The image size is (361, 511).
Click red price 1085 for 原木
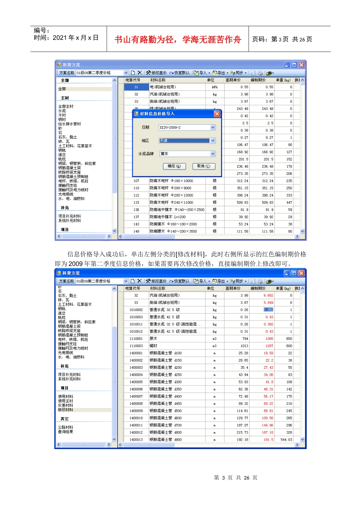pyautogui.click(x=269, y=339)
